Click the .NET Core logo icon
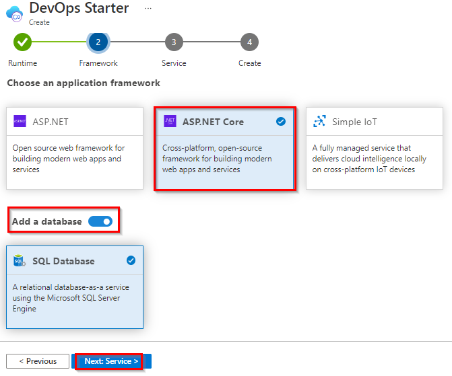This screenshot has height=376, width=452. click(170, 122)
